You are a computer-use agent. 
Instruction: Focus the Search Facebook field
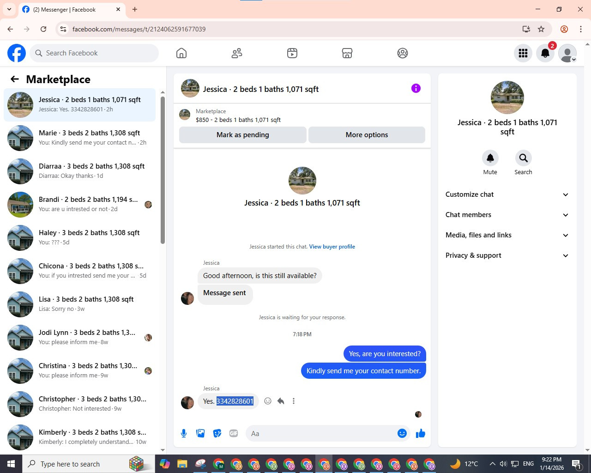pyautogui.click(x=94, y=53)
